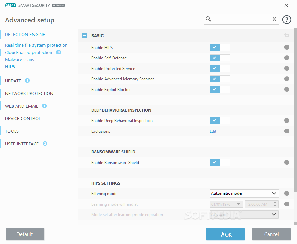Click the Cancel button
The height and width of the screenshot is (244, 297).
(x=271, y=234)
